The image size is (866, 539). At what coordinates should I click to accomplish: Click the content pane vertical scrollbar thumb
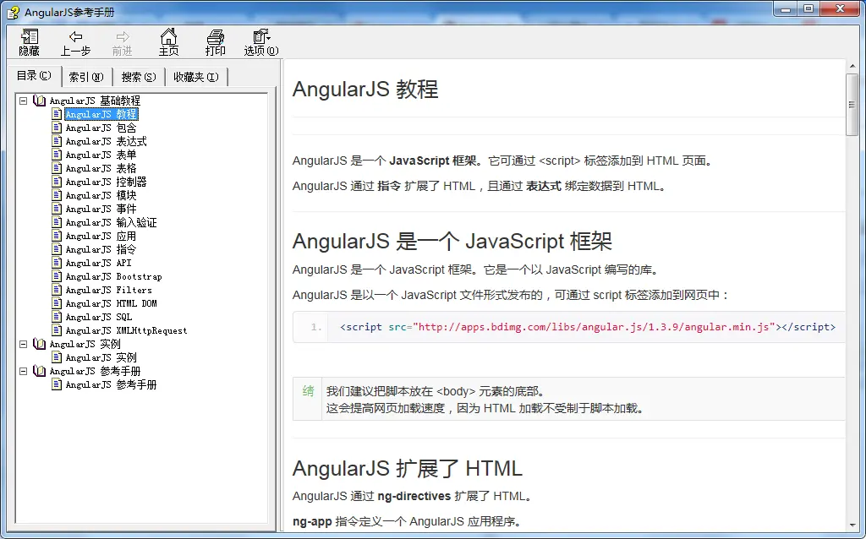click(852, 103)
